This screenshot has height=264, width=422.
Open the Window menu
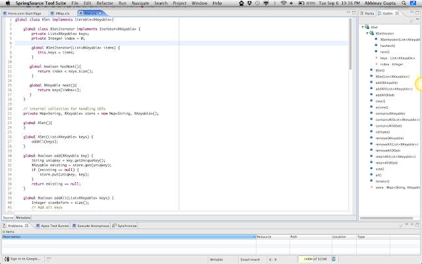[x=199, y=3]
